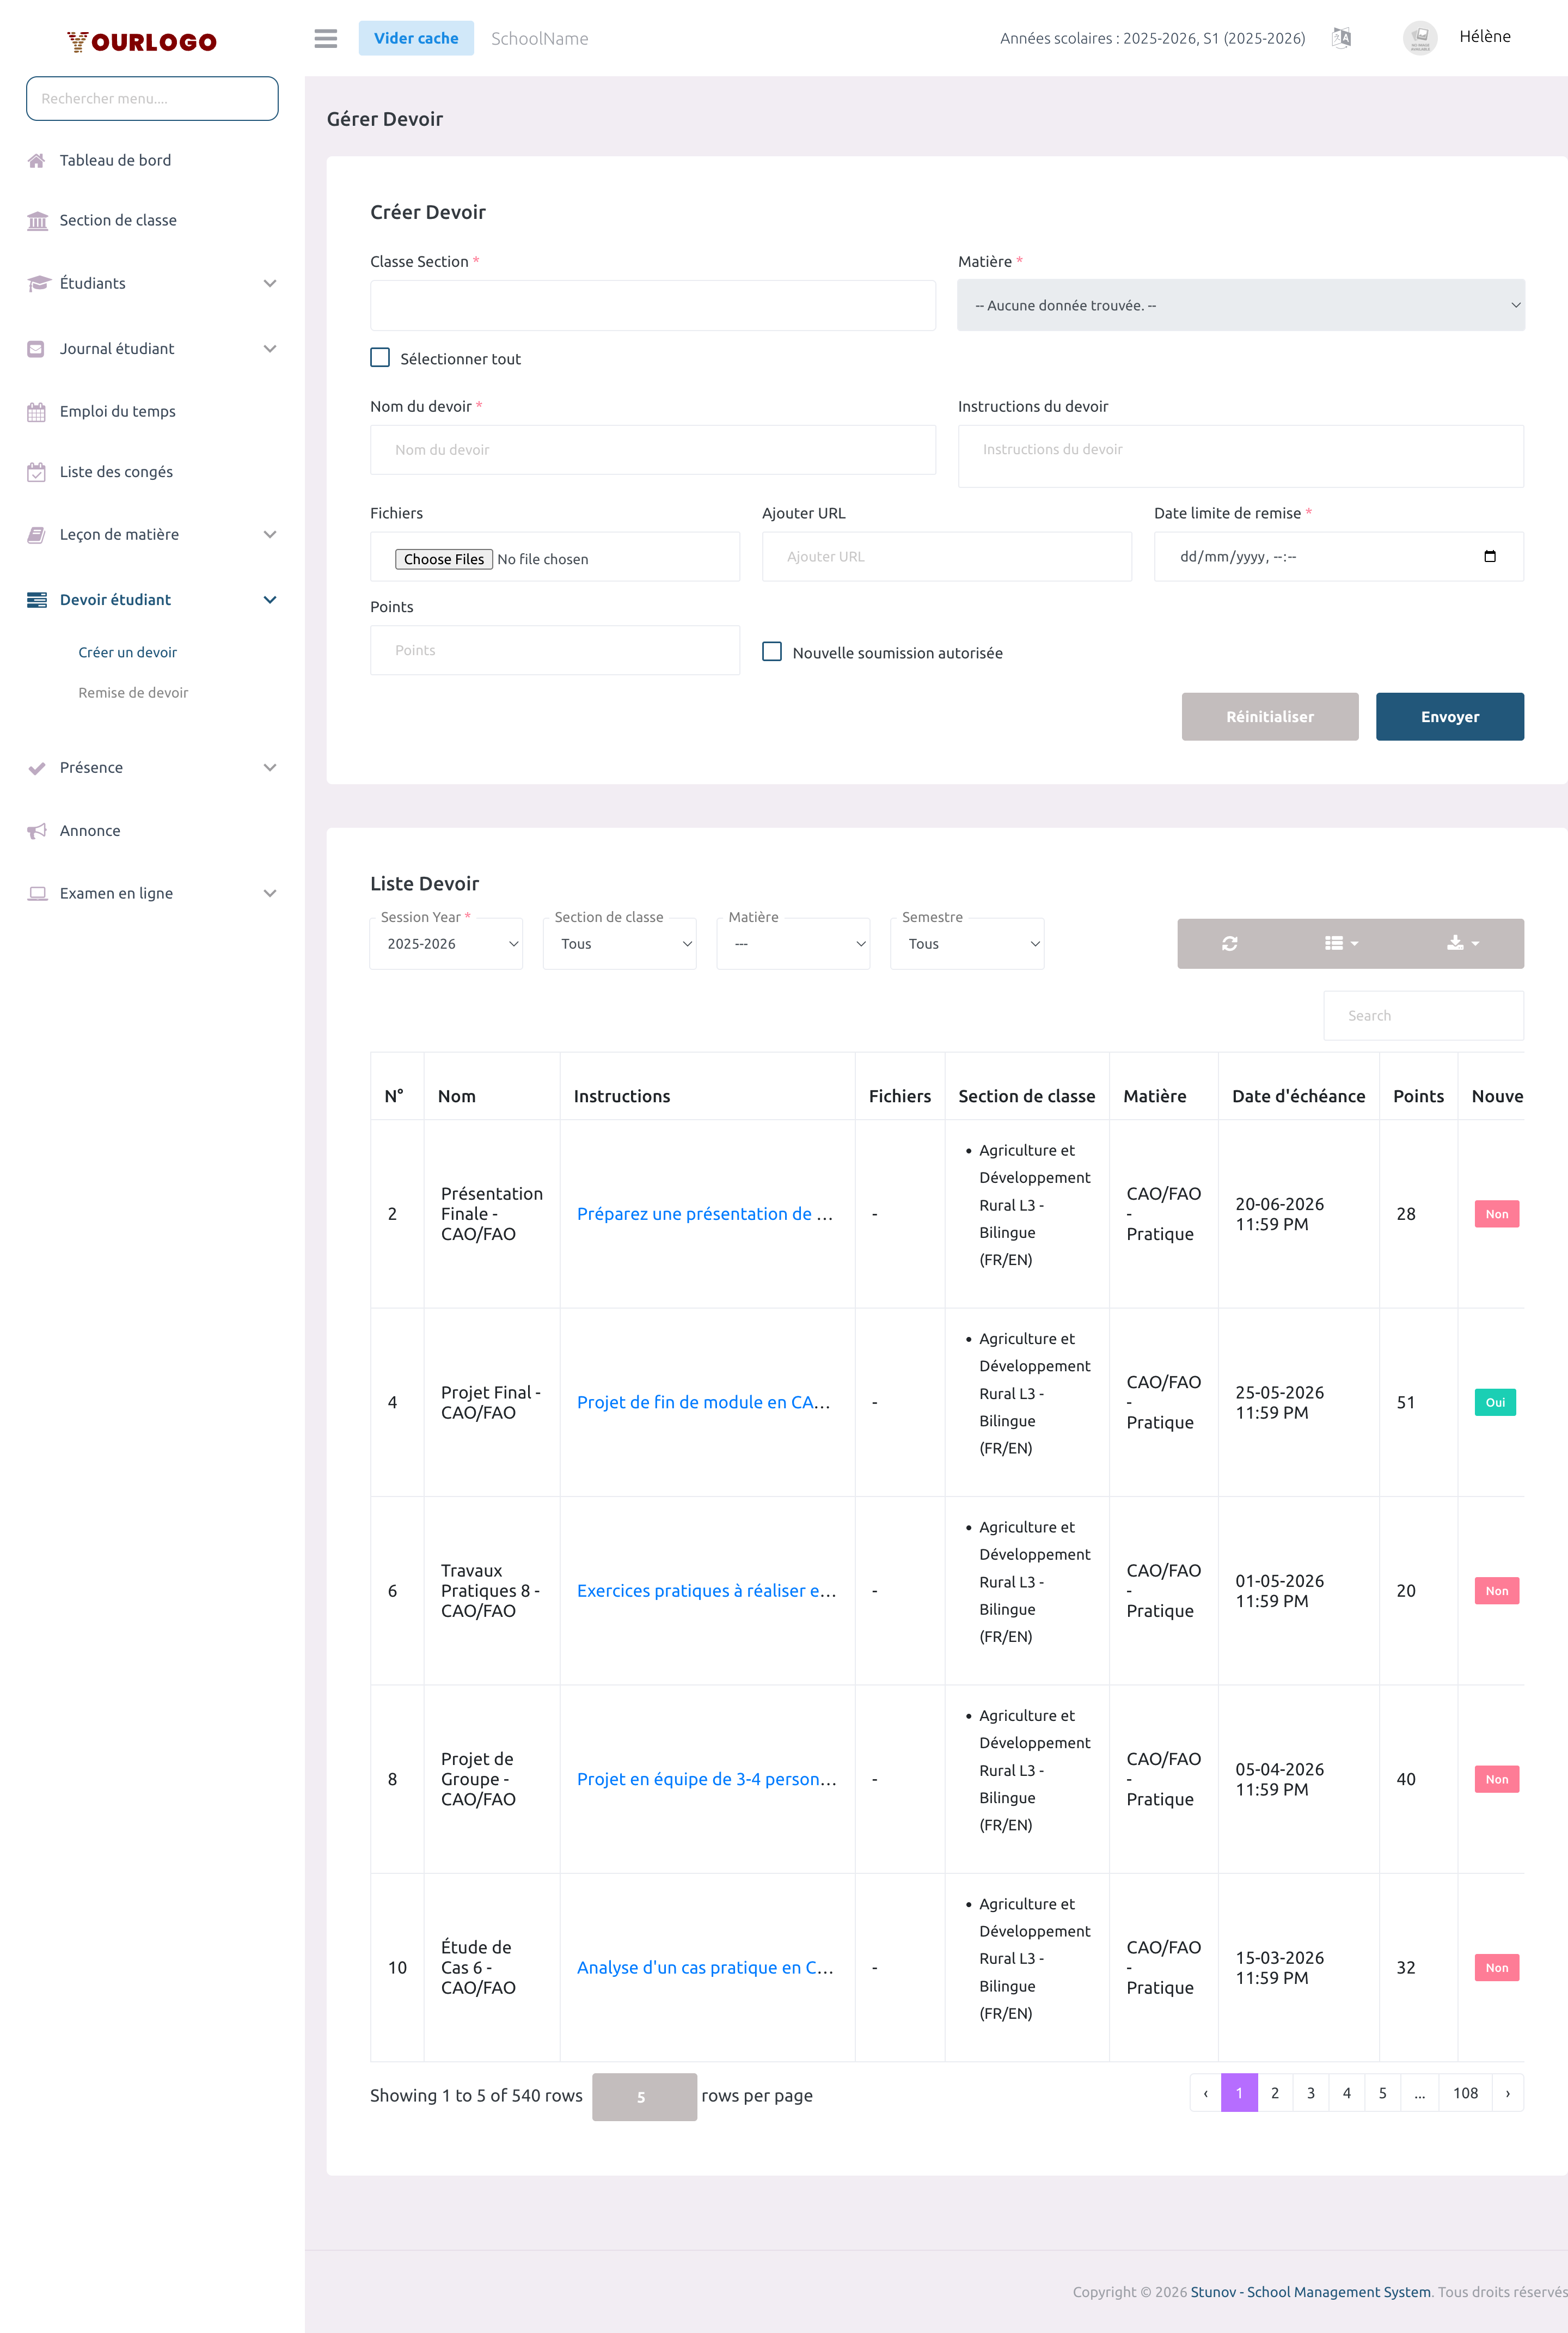Viewport: 1568px width, 2333px height.
Task: Open Remise de devoir from the sidebar
Action: click(133, 692)
